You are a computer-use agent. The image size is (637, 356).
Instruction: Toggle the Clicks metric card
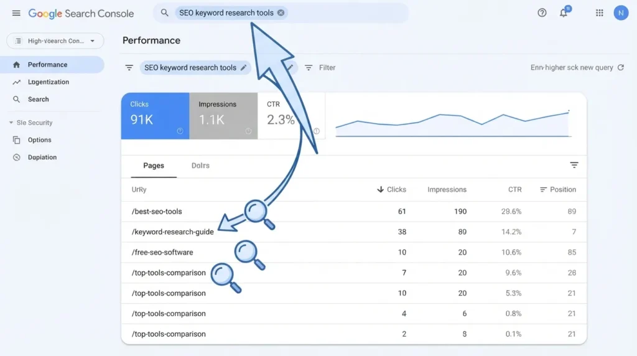[155, 116]
